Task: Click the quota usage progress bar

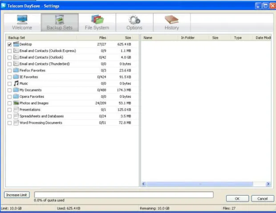Action: [124, 195]
